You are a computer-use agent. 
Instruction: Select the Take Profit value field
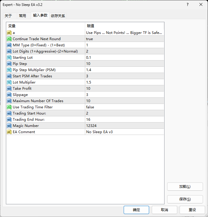coord(124,89)
